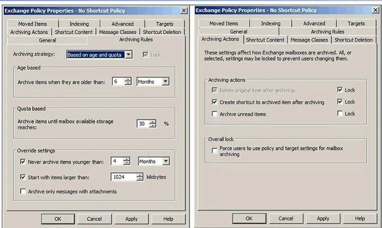Click OK in right dialog

pos(249,218)
